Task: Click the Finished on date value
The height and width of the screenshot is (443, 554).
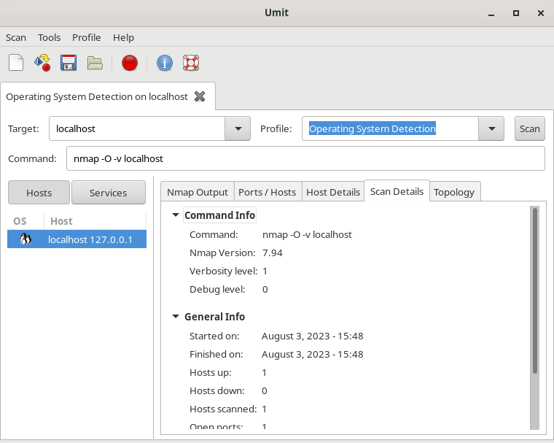Action: [x=312, y=354]
